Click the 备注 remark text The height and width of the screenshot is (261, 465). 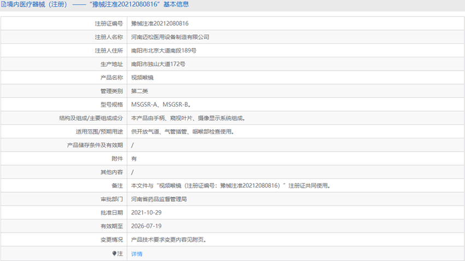point(231,185)
